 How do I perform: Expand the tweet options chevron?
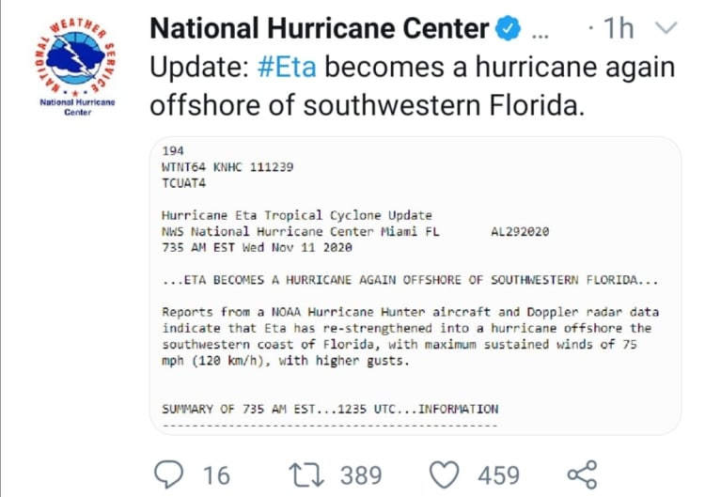(x=666, y=29)
